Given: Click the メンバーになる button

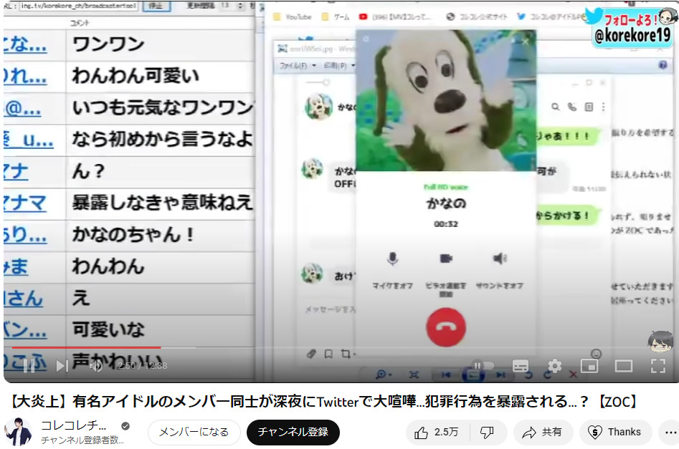Looking at the screenshot, I should [194, 432].
